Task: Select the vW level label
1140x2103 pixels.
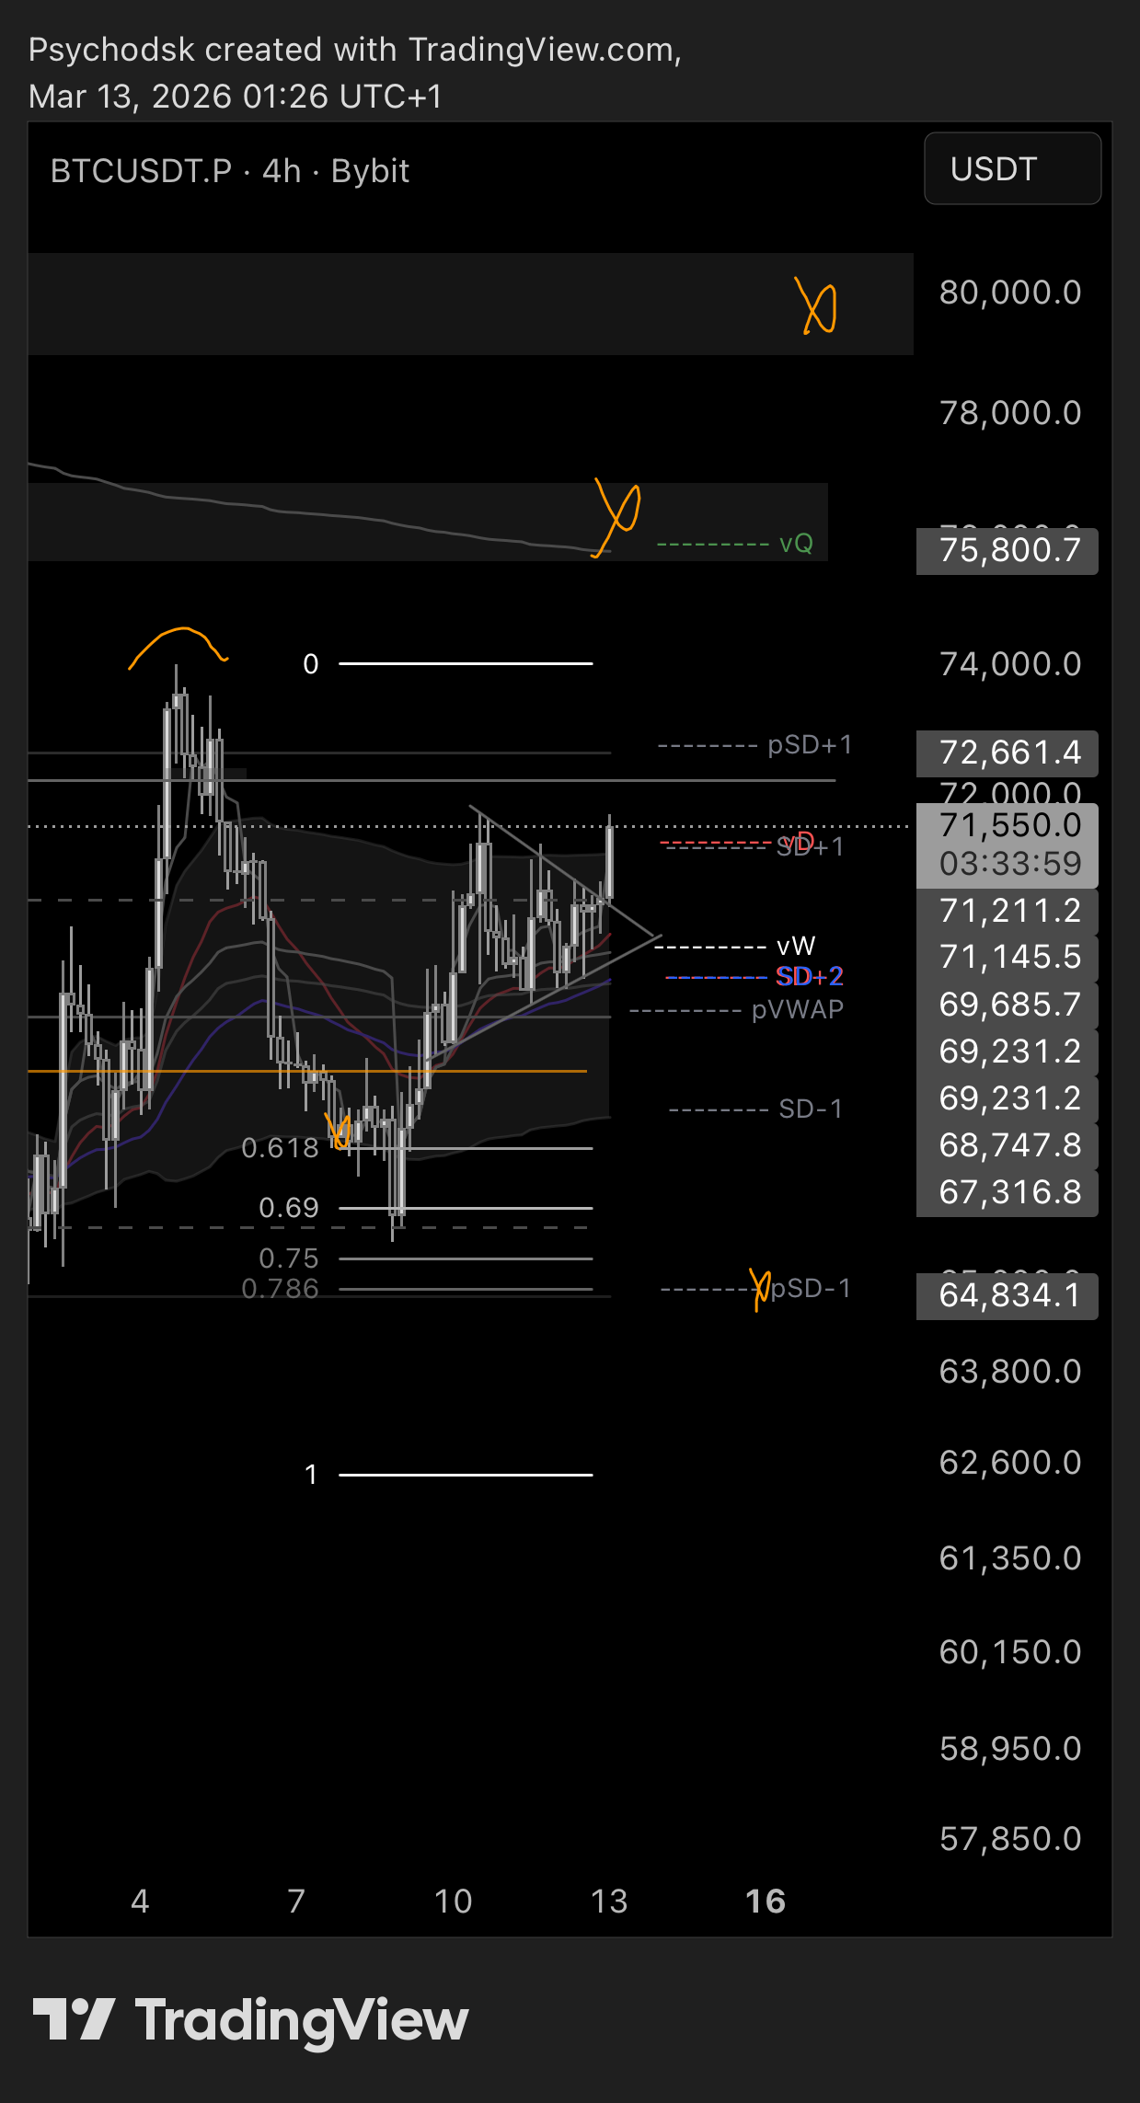Action: click(x=796, y=946)
